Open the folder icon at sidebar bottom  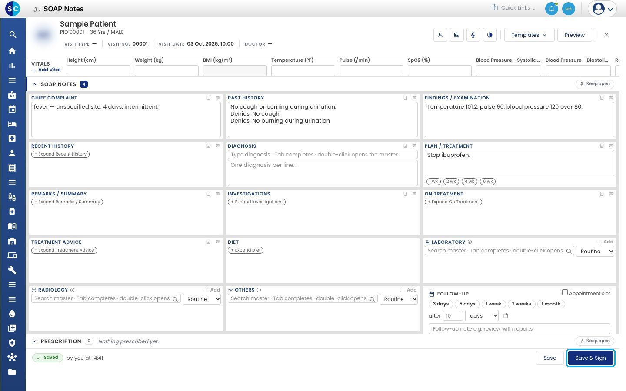point(12,372)
